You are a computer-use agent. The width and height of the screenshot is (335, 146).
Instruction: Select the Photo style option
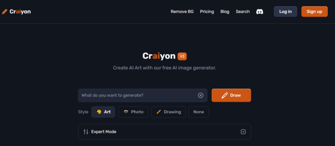click(133, 112)
